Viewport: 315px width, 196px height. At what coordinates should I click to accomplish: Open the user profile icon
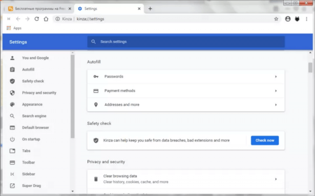click(288, 19)
